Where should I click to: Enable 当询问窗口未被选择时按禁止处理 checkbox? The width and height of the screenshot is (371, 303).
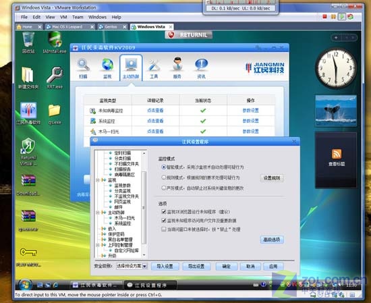tap(163, 229)
